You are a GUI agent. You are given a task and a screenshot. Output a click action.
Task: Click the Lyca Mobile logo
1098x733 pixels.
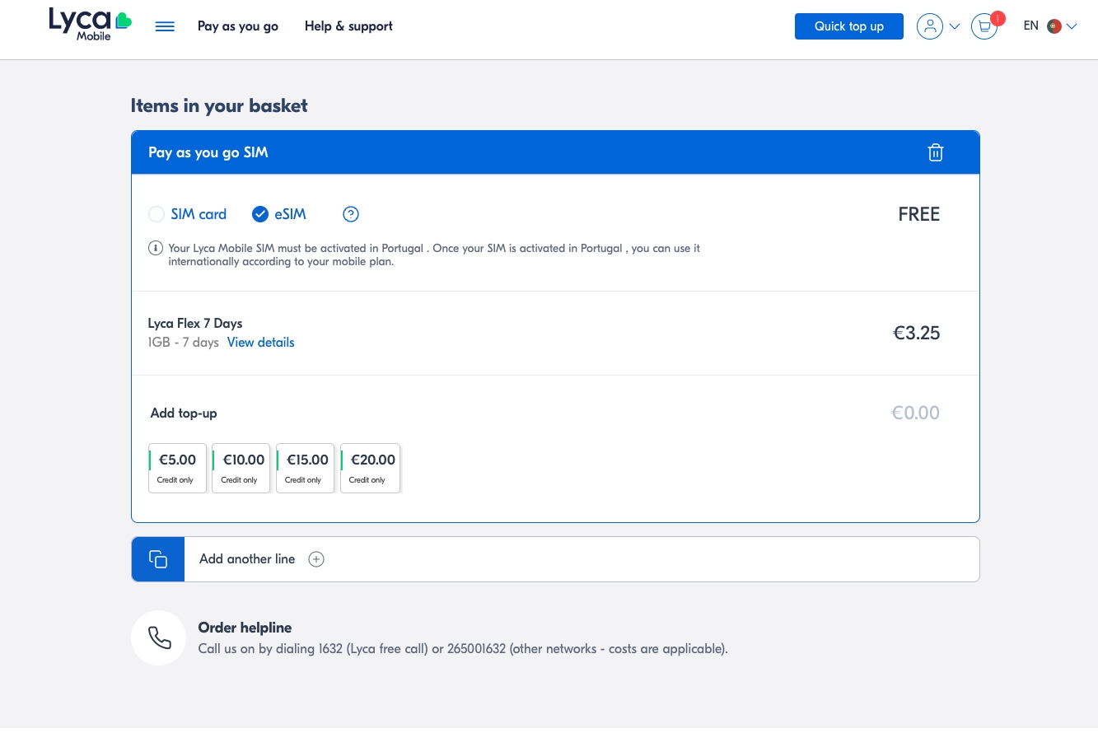tap(91, 25)
